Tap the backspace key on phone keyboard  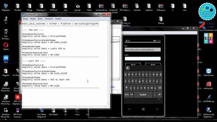[160, 88]
